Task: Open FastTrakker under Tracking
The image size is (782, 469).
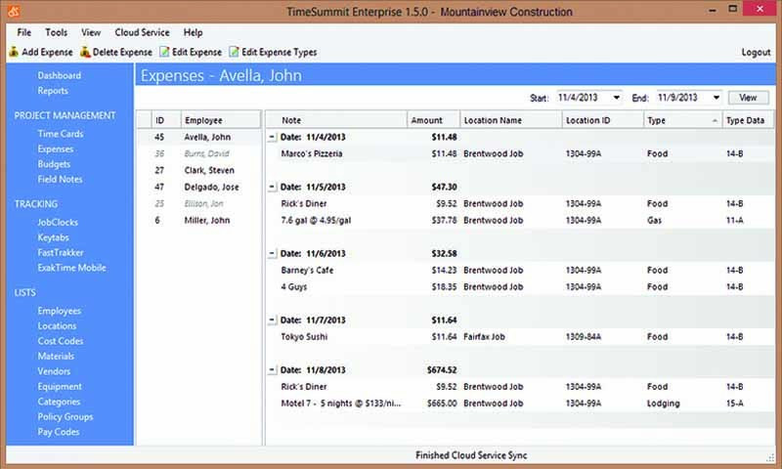Action: (x=62, y=252)
